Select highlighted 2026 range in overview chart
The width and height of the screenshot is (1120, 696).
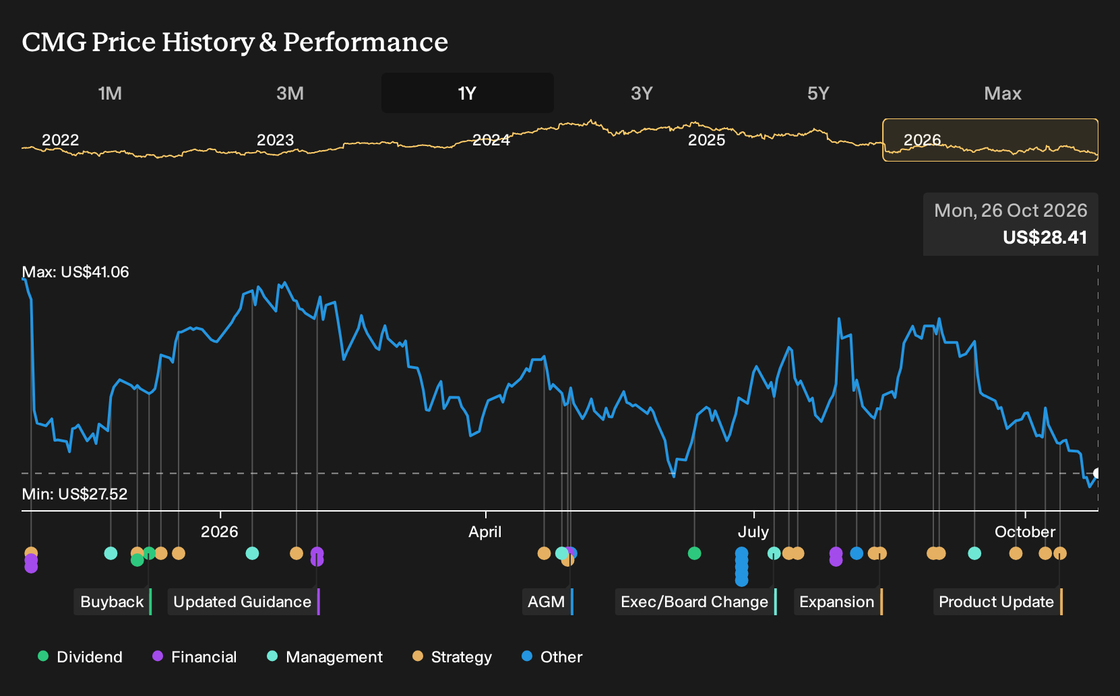click(991, 140)
